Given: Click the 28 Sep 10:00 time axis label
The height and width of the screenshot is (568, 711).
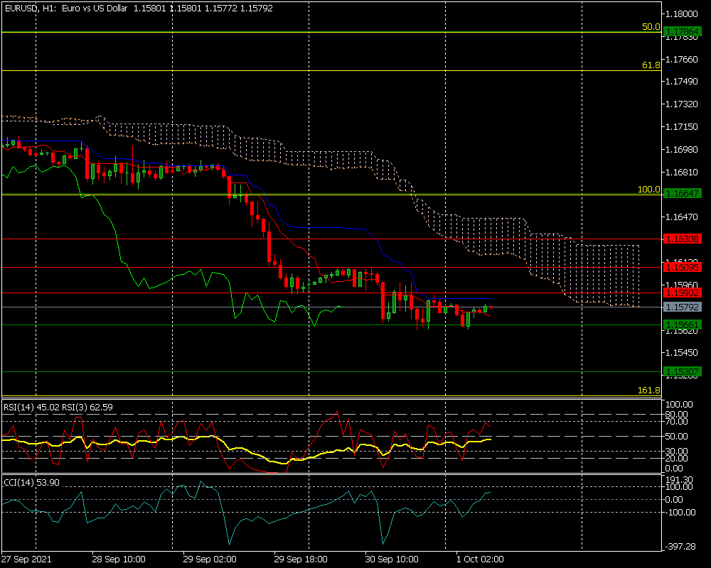Looking at the screenshot, I should click(x=119, y=559).
